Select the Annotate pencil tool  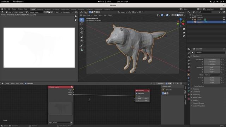point(82,46)
